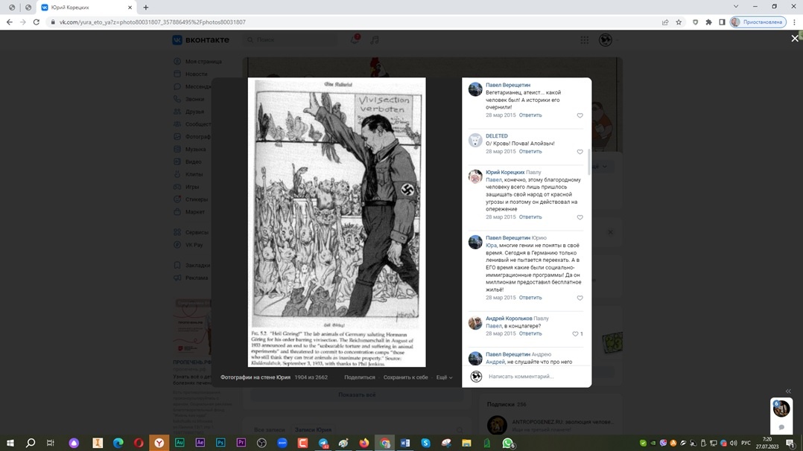The height and width of the screenshot is (451, 803).
Task: Reload the page with the refresh icon
Action: (x=36, y=22)
